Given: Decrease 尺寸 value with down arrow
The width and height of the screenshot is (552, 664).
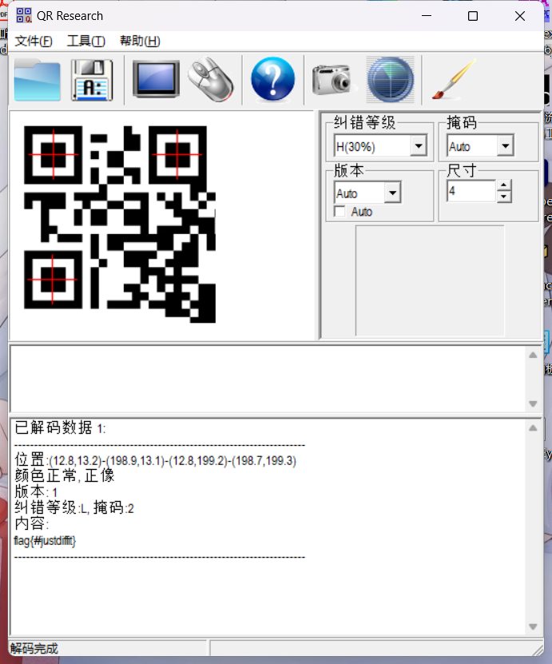Looking at the screenshot, I should pyautogui.click(x=503, y=197).
